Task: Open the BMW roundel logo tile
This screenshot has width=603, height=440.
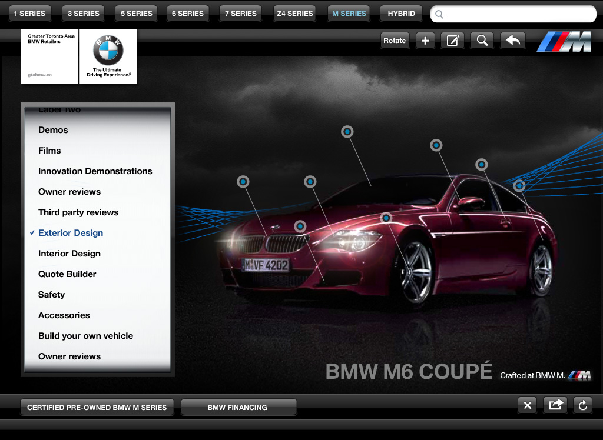Action: [x=108, y=56]
